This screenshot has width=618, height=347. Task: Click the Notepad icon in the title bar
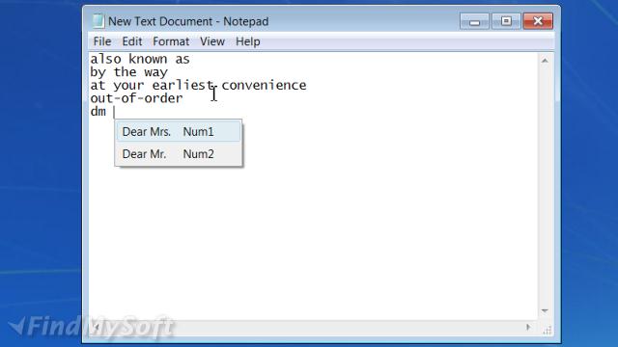coord(98,21)
